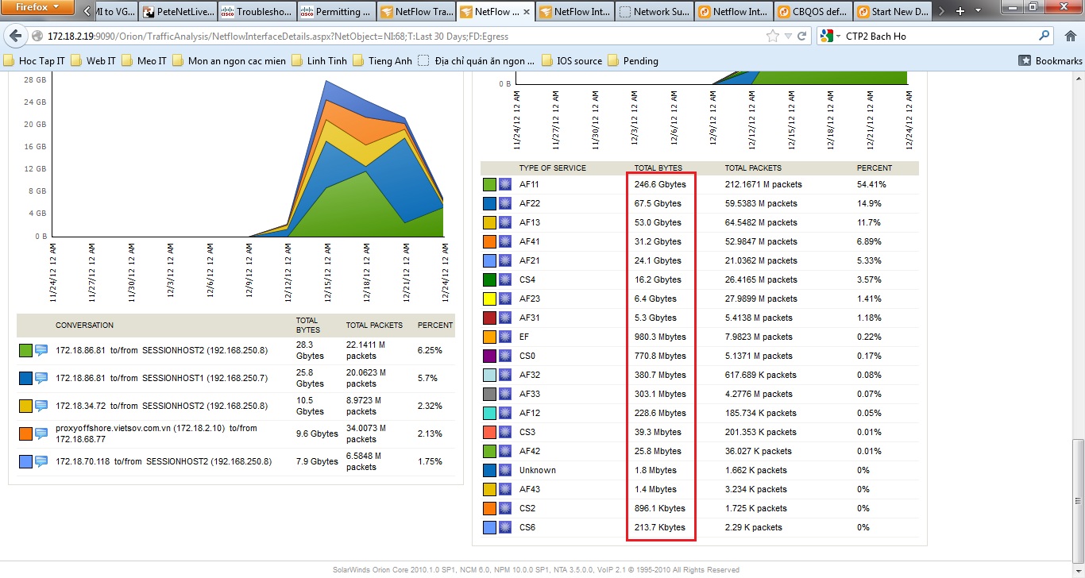Click the blue star icon beside CS6
This screenshot has height=578, width=1085.
[504, 527]
